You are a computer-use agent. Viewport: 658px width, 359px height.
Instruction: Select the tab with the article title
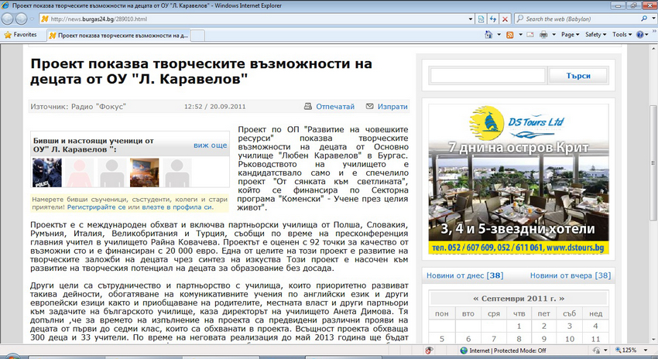(118, 36)
